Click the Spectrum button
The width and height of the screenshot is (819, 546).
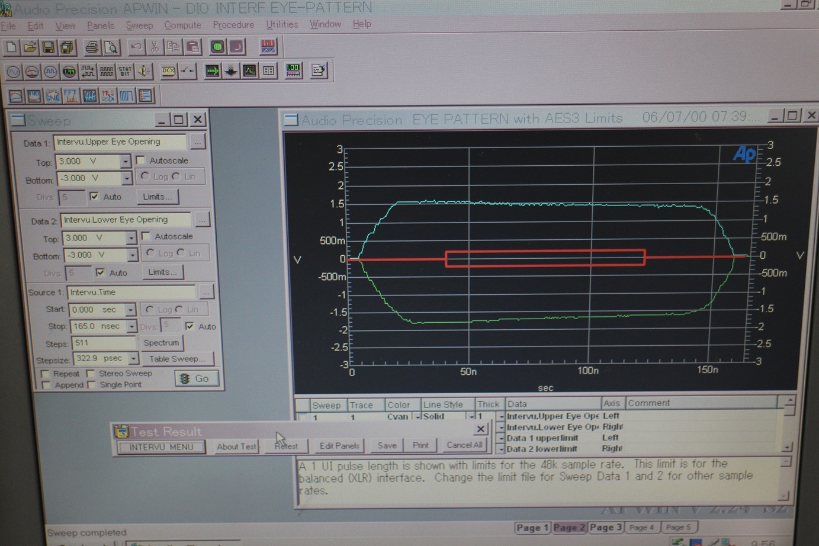coord(161,342)
